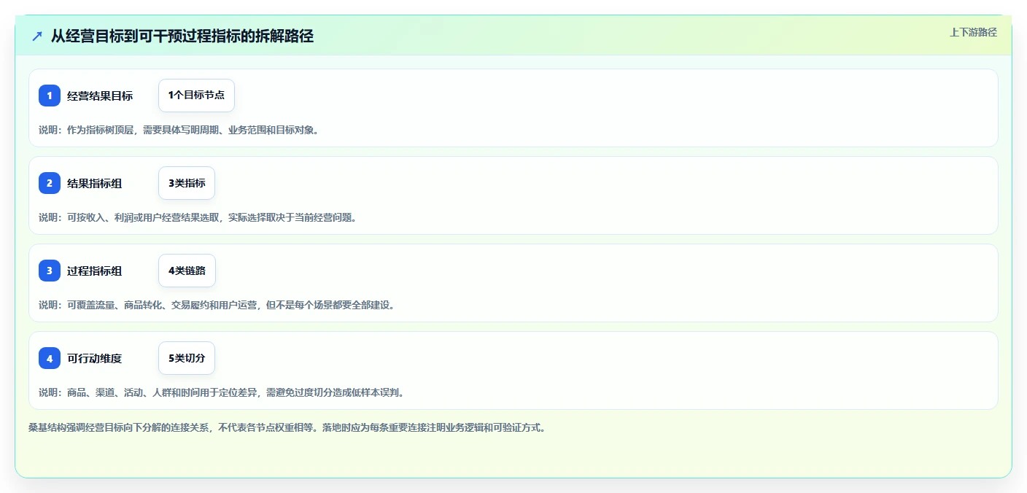
Task: Click the step 4 number badge
Action: coord(50,358)
